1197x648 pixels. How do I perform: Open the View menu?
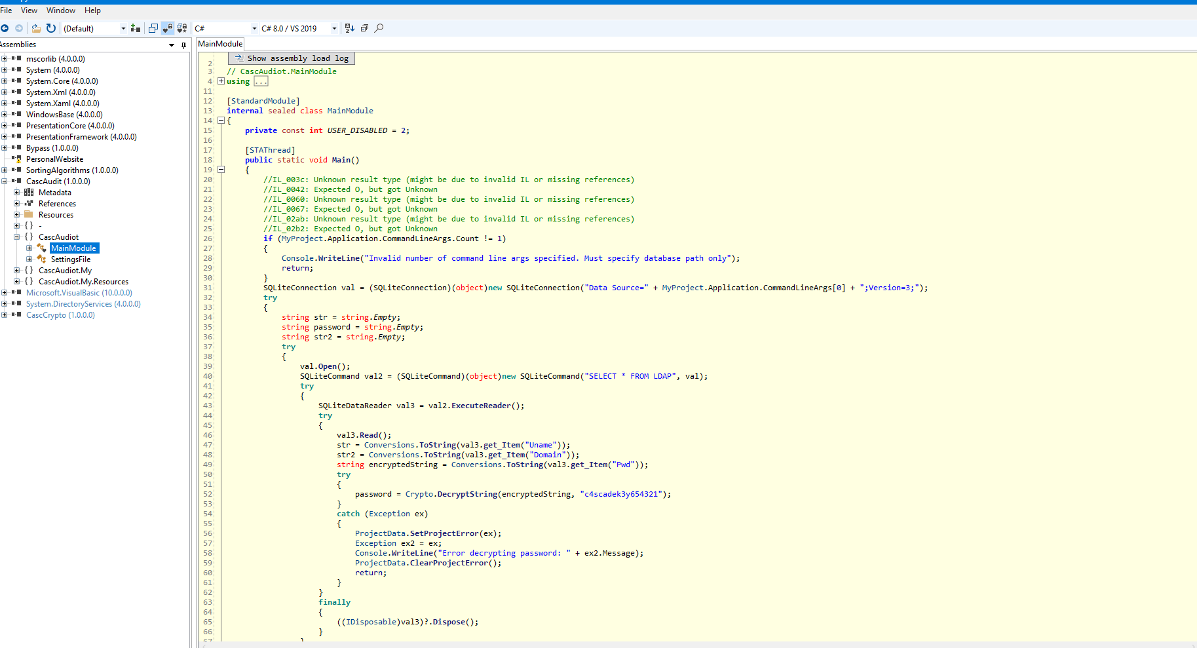29,10
